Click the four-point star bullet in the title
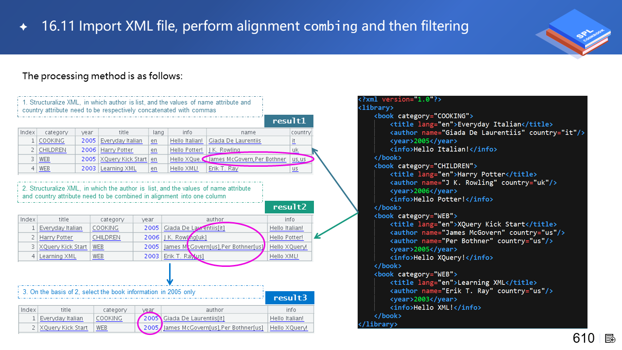Viewport: 622px width, 350px height. point(23,27)
